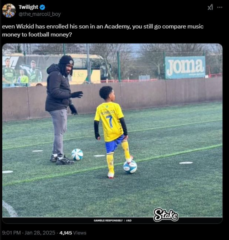Open the Twilight profile avatar
This screenshot has height=240, width=229.
click(x=9, y=10)
